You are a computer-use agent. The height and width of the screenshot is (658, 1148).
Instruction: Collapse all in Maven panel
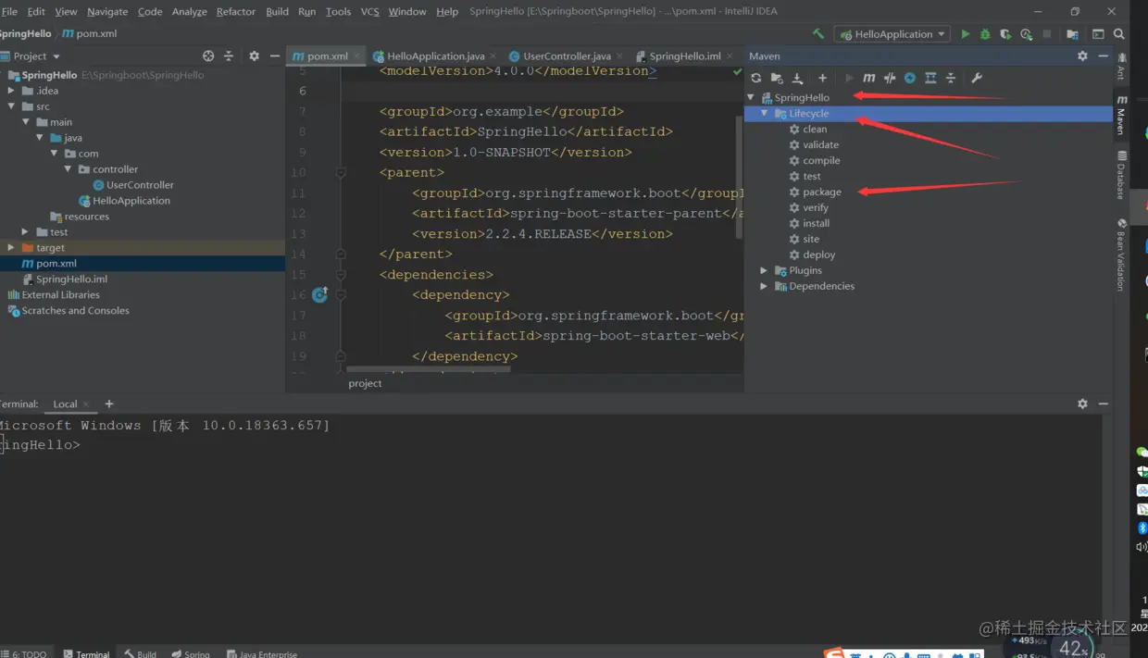click(950, 78)
